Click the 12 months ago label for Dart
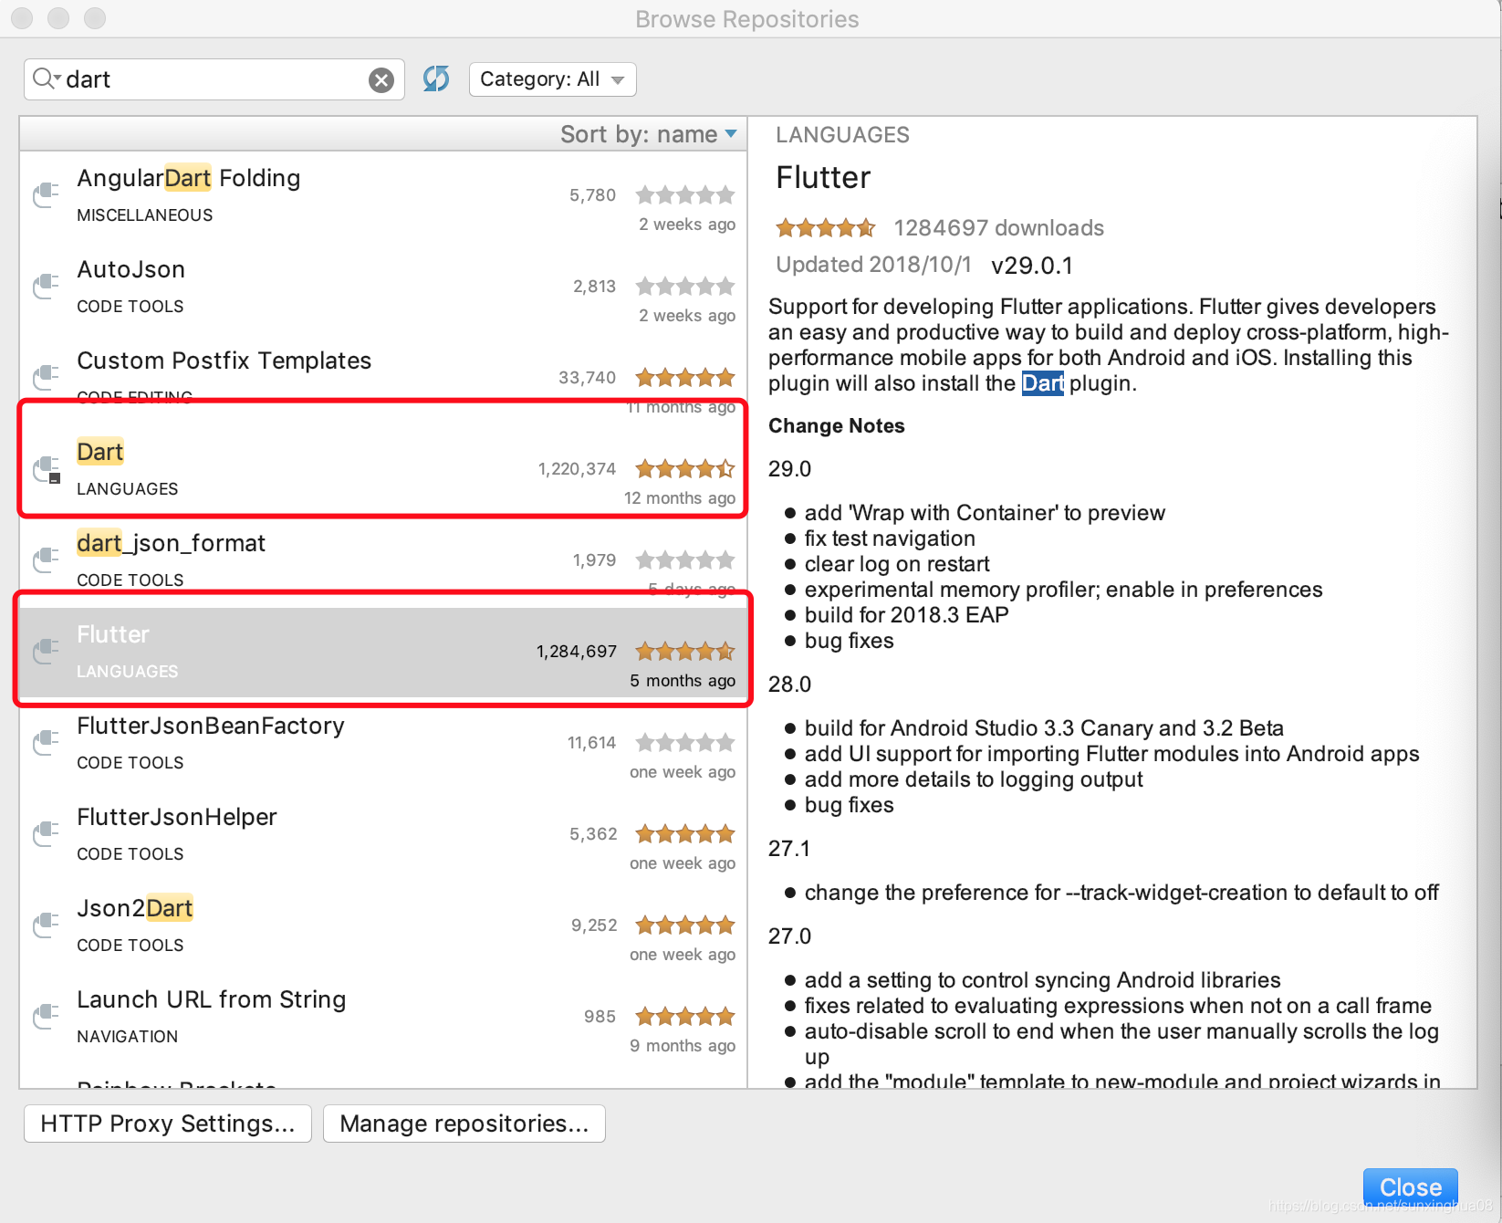The height and width of the screenshot is (1223, 1502). point(680,498)
